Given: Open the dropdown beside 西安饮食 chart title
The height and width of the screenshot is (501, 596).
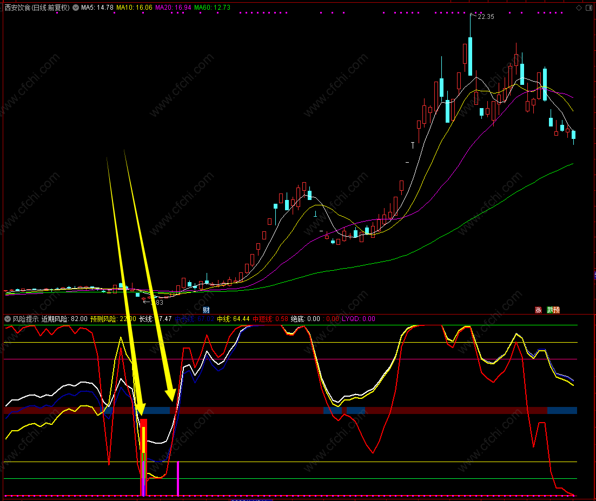Looking at the screenshot, I should pyautogui.click(x=76, y=8).
